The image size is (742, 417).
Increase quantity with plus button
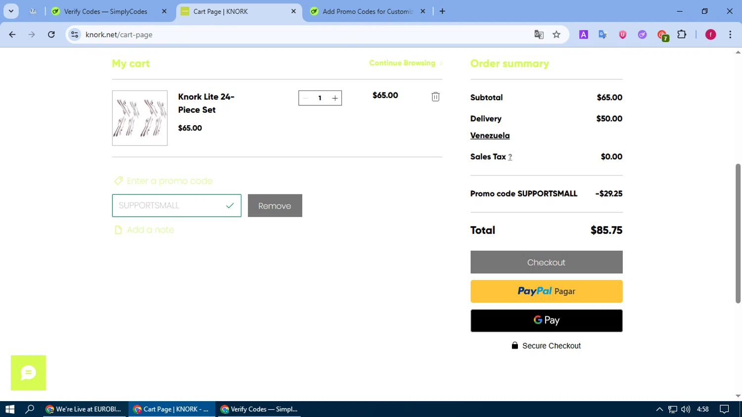click(335, 98)
